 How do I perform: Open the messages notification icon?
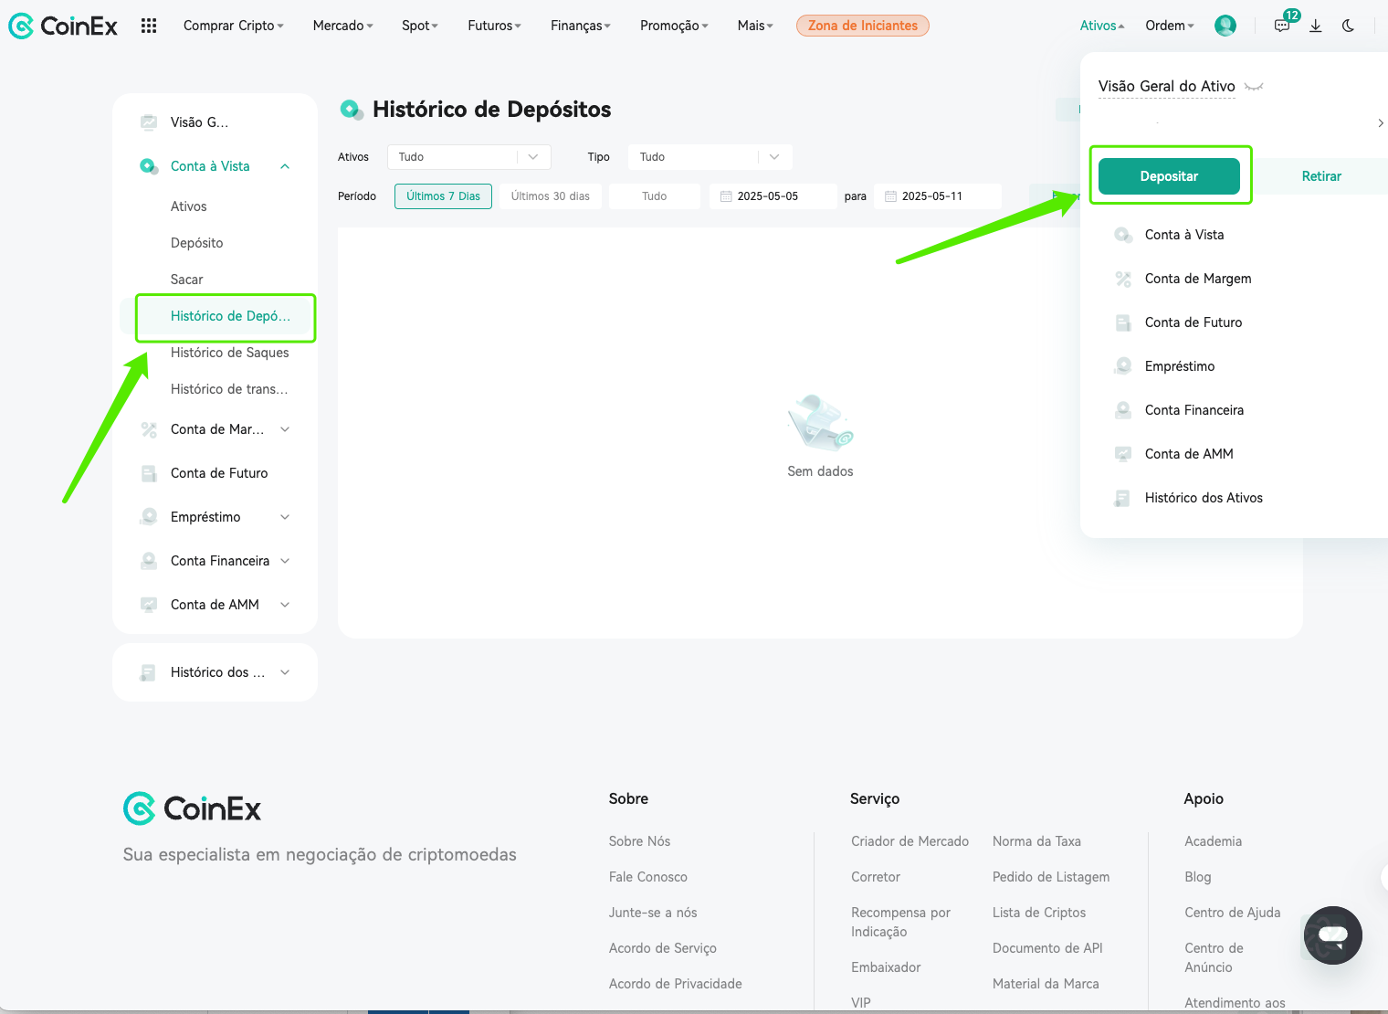(x=1282, y=26)
